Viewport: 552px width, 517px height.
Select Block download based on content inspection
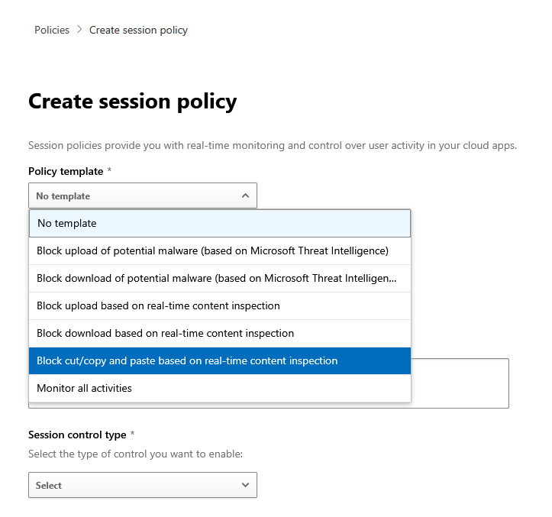point(220,333)
